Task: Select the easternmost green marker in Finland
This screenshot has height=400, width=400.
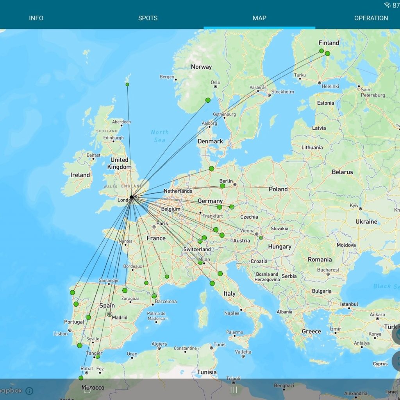Action: coord(327,54)
